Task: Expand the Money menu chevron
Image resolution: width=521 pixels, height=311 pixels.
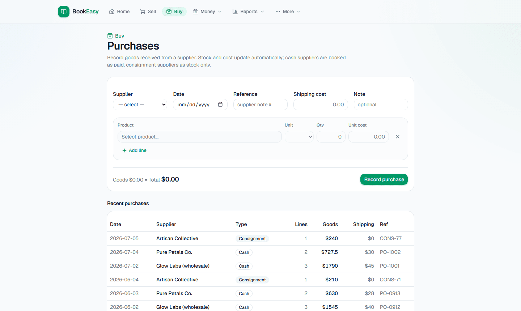Action: click(x=220, y=12)
